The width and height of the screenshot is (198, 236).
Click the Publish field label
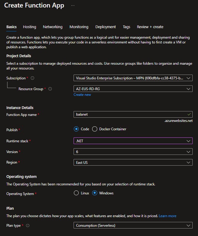12,130
